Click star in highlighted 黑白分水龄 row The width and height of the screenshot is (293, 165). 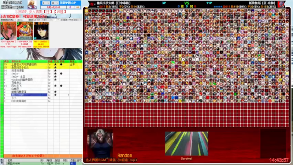coord(55,95)
